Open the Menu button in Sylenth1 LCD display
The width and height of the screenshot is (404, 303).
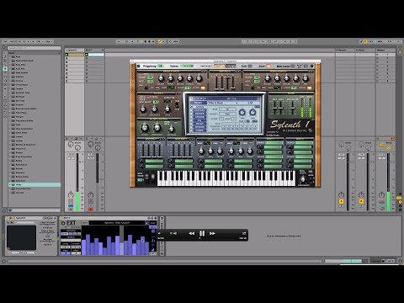[198, 103]
